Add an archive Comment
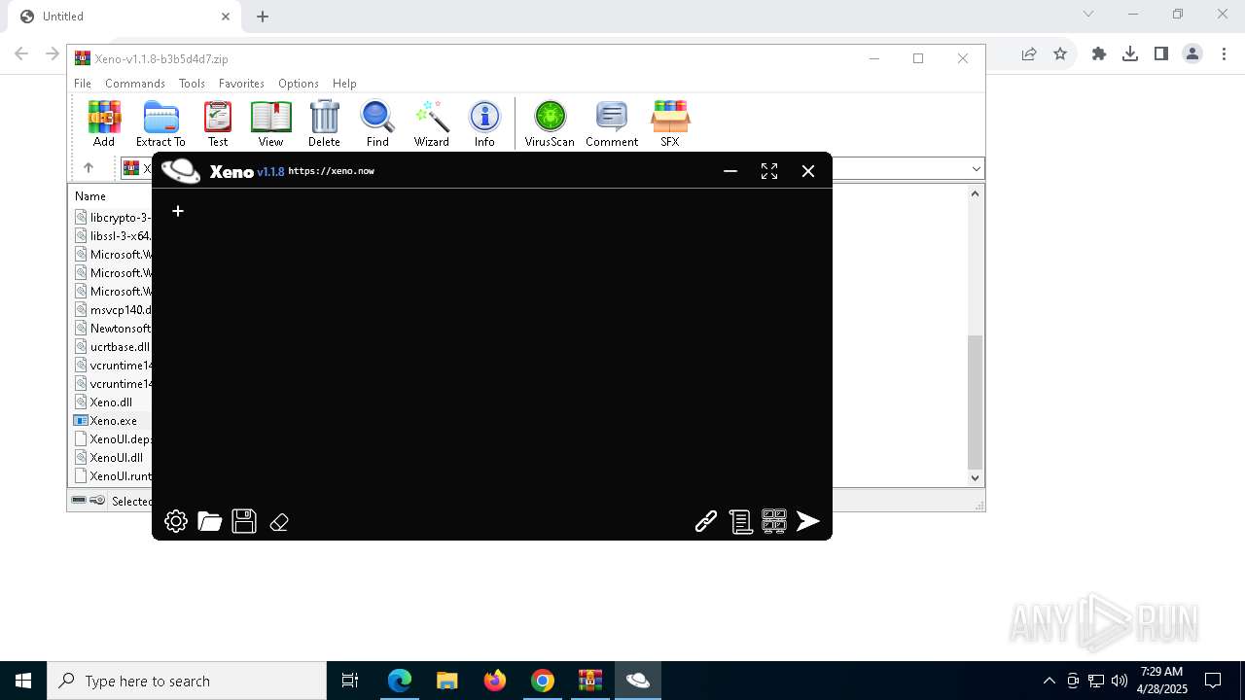Viewport: 1245px width, 700px height. coord(612,123)
